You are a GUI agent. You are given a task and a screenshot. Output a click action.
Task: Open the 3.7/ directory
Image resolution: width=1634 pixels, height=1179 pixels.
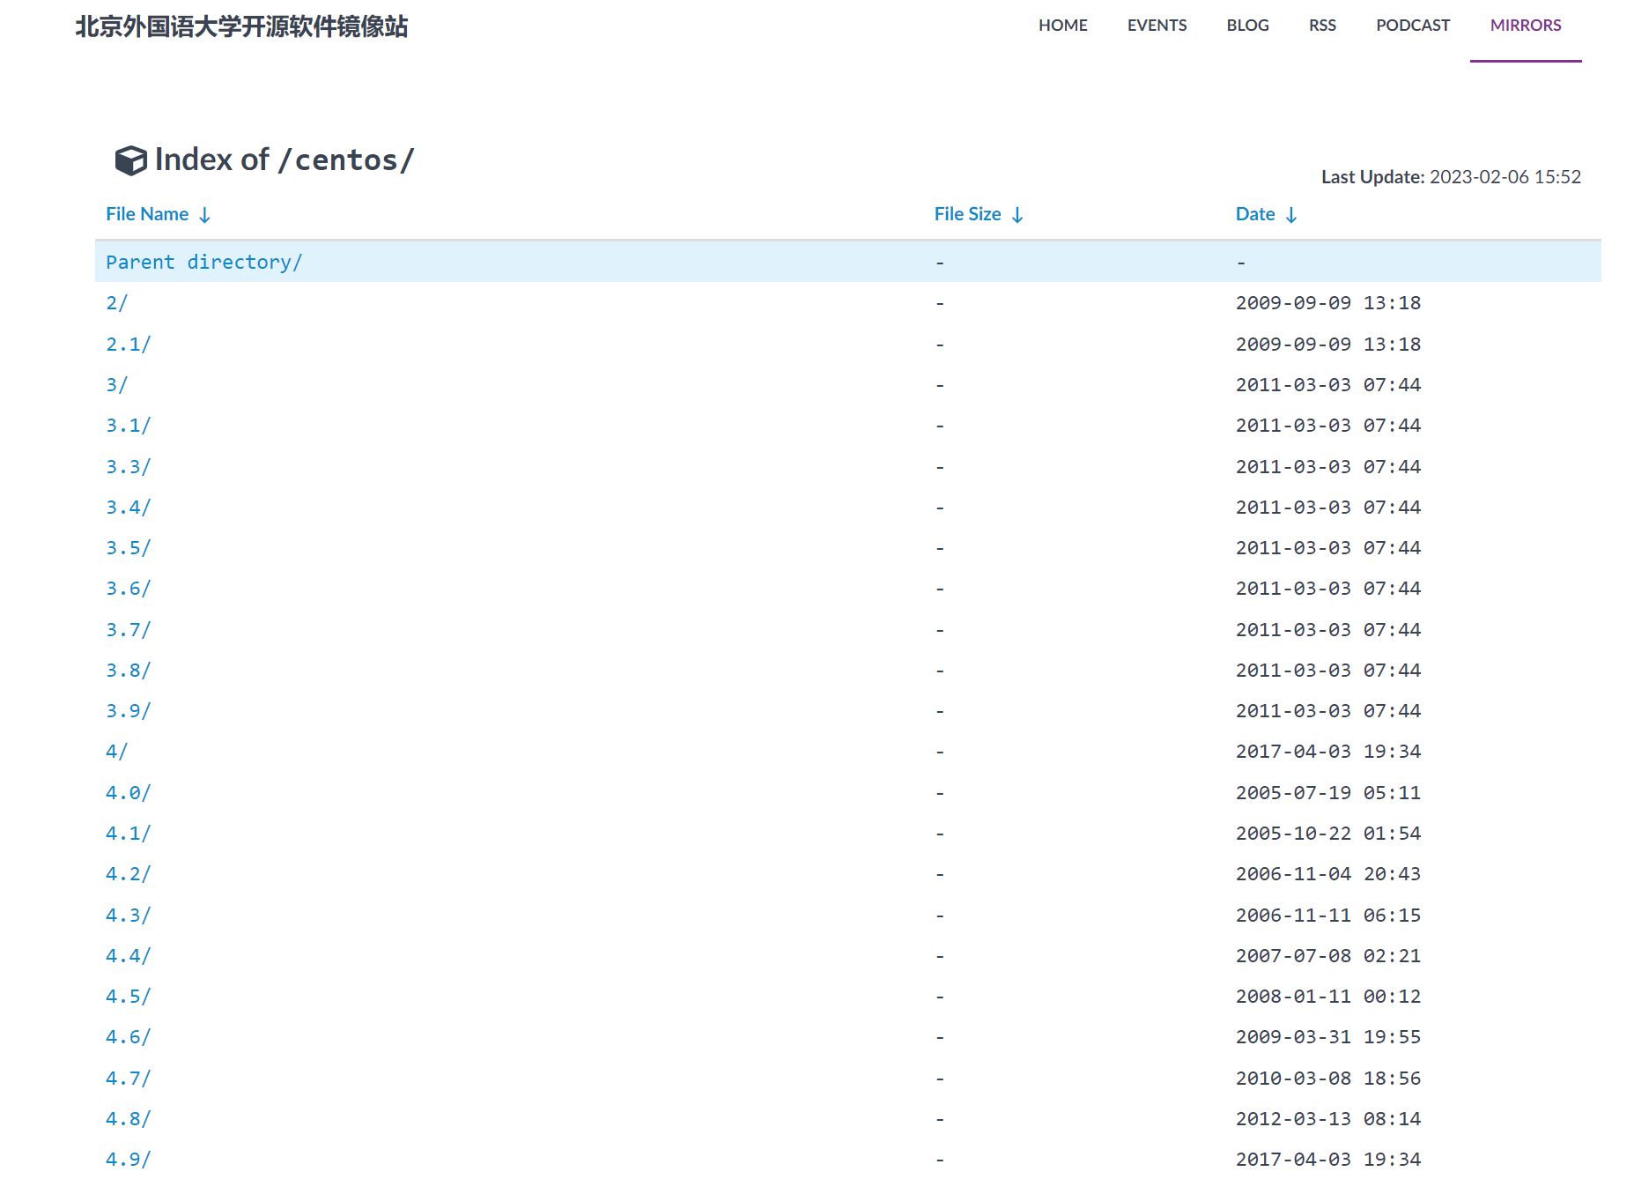pos(129,630)
